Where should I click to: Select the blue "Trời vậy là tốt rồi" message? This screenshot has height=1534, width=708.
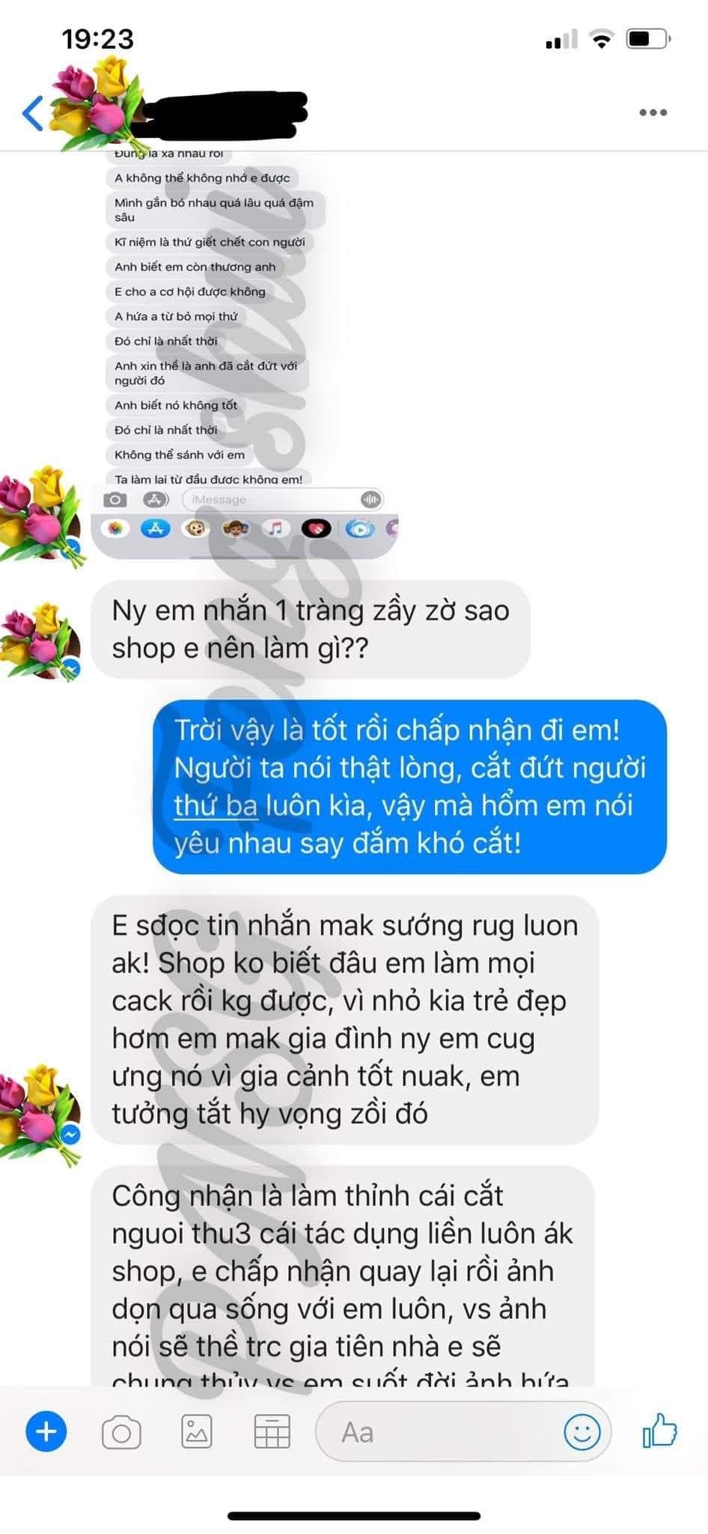(x=409, y=786)
